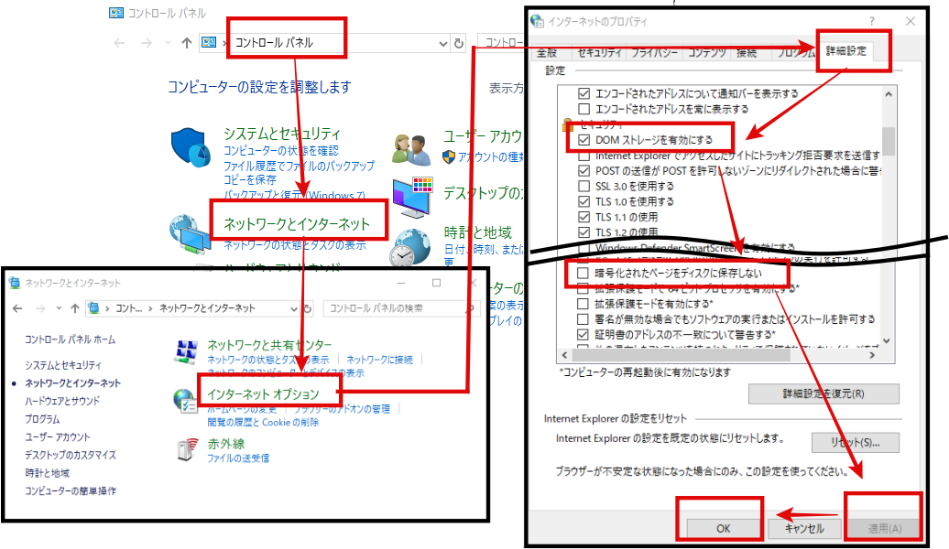Toggle the SSL 3.0 を使用する checkbox
This screenshot has width=949, height=549.
click(584, 186)
